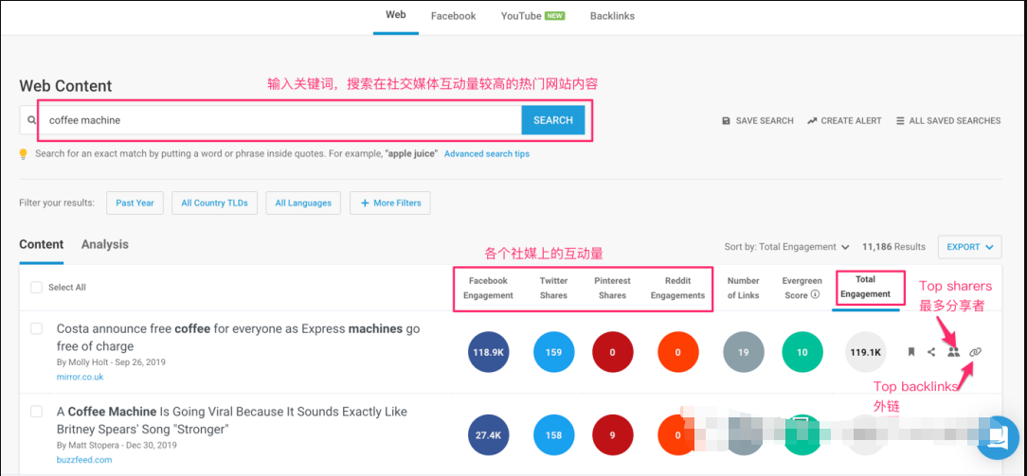Switch to the Analysis tab
Viewport: 1027px width, 476px height.
[104, 244]
